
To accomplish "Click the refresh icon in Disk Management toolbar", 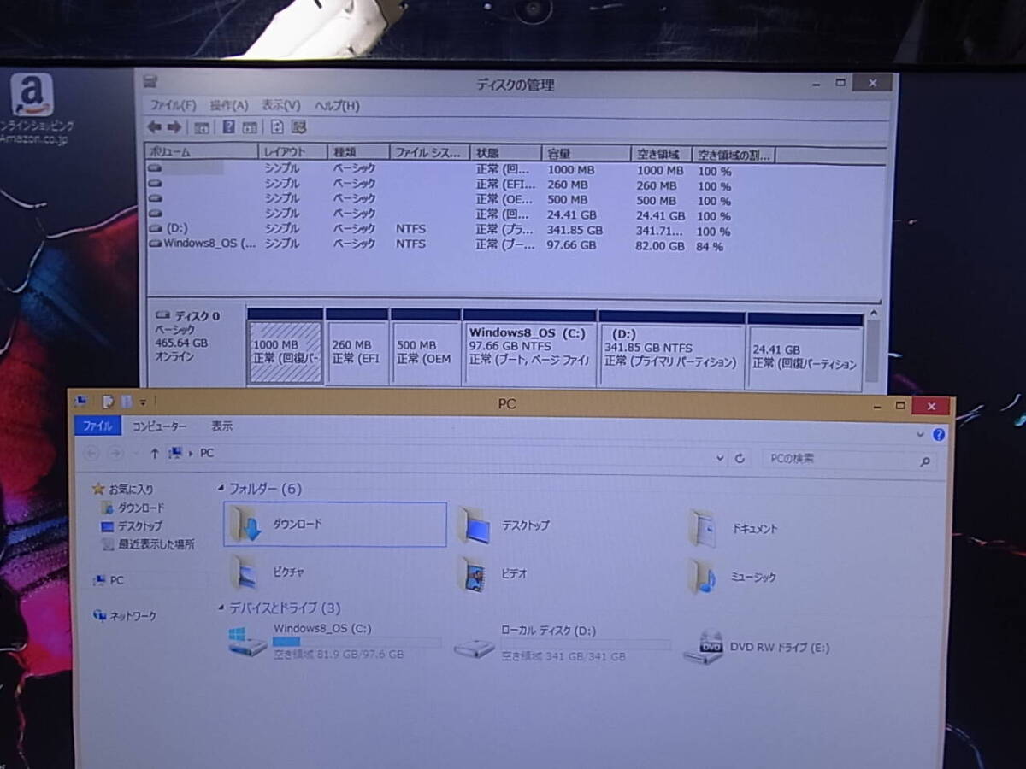I will point(277,126).
